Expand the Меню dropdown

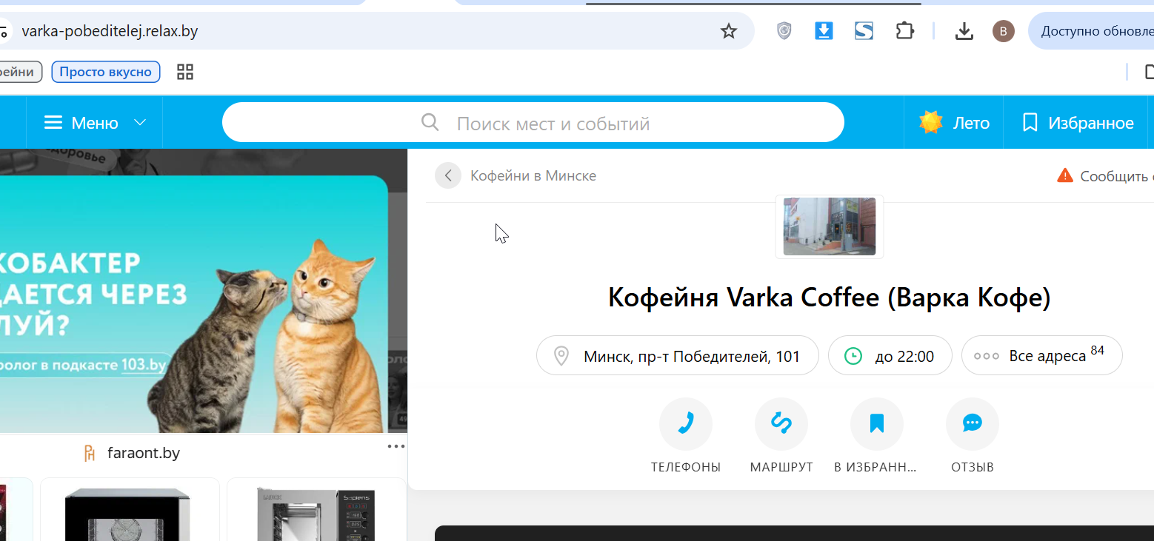pyautogui.click(x=95, y=123)
